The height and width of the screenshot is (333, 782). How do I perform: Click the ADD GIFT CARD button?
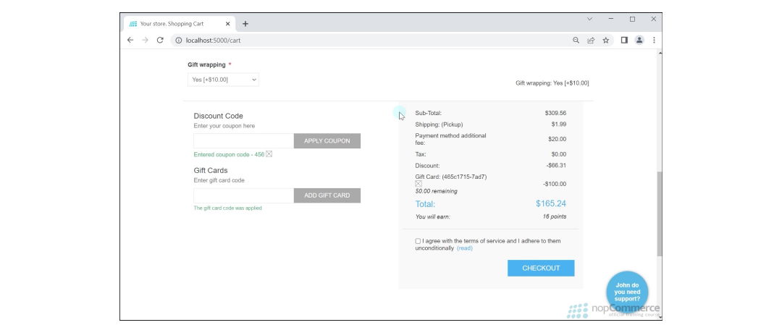pyautogui.click(x=327, y=195)
